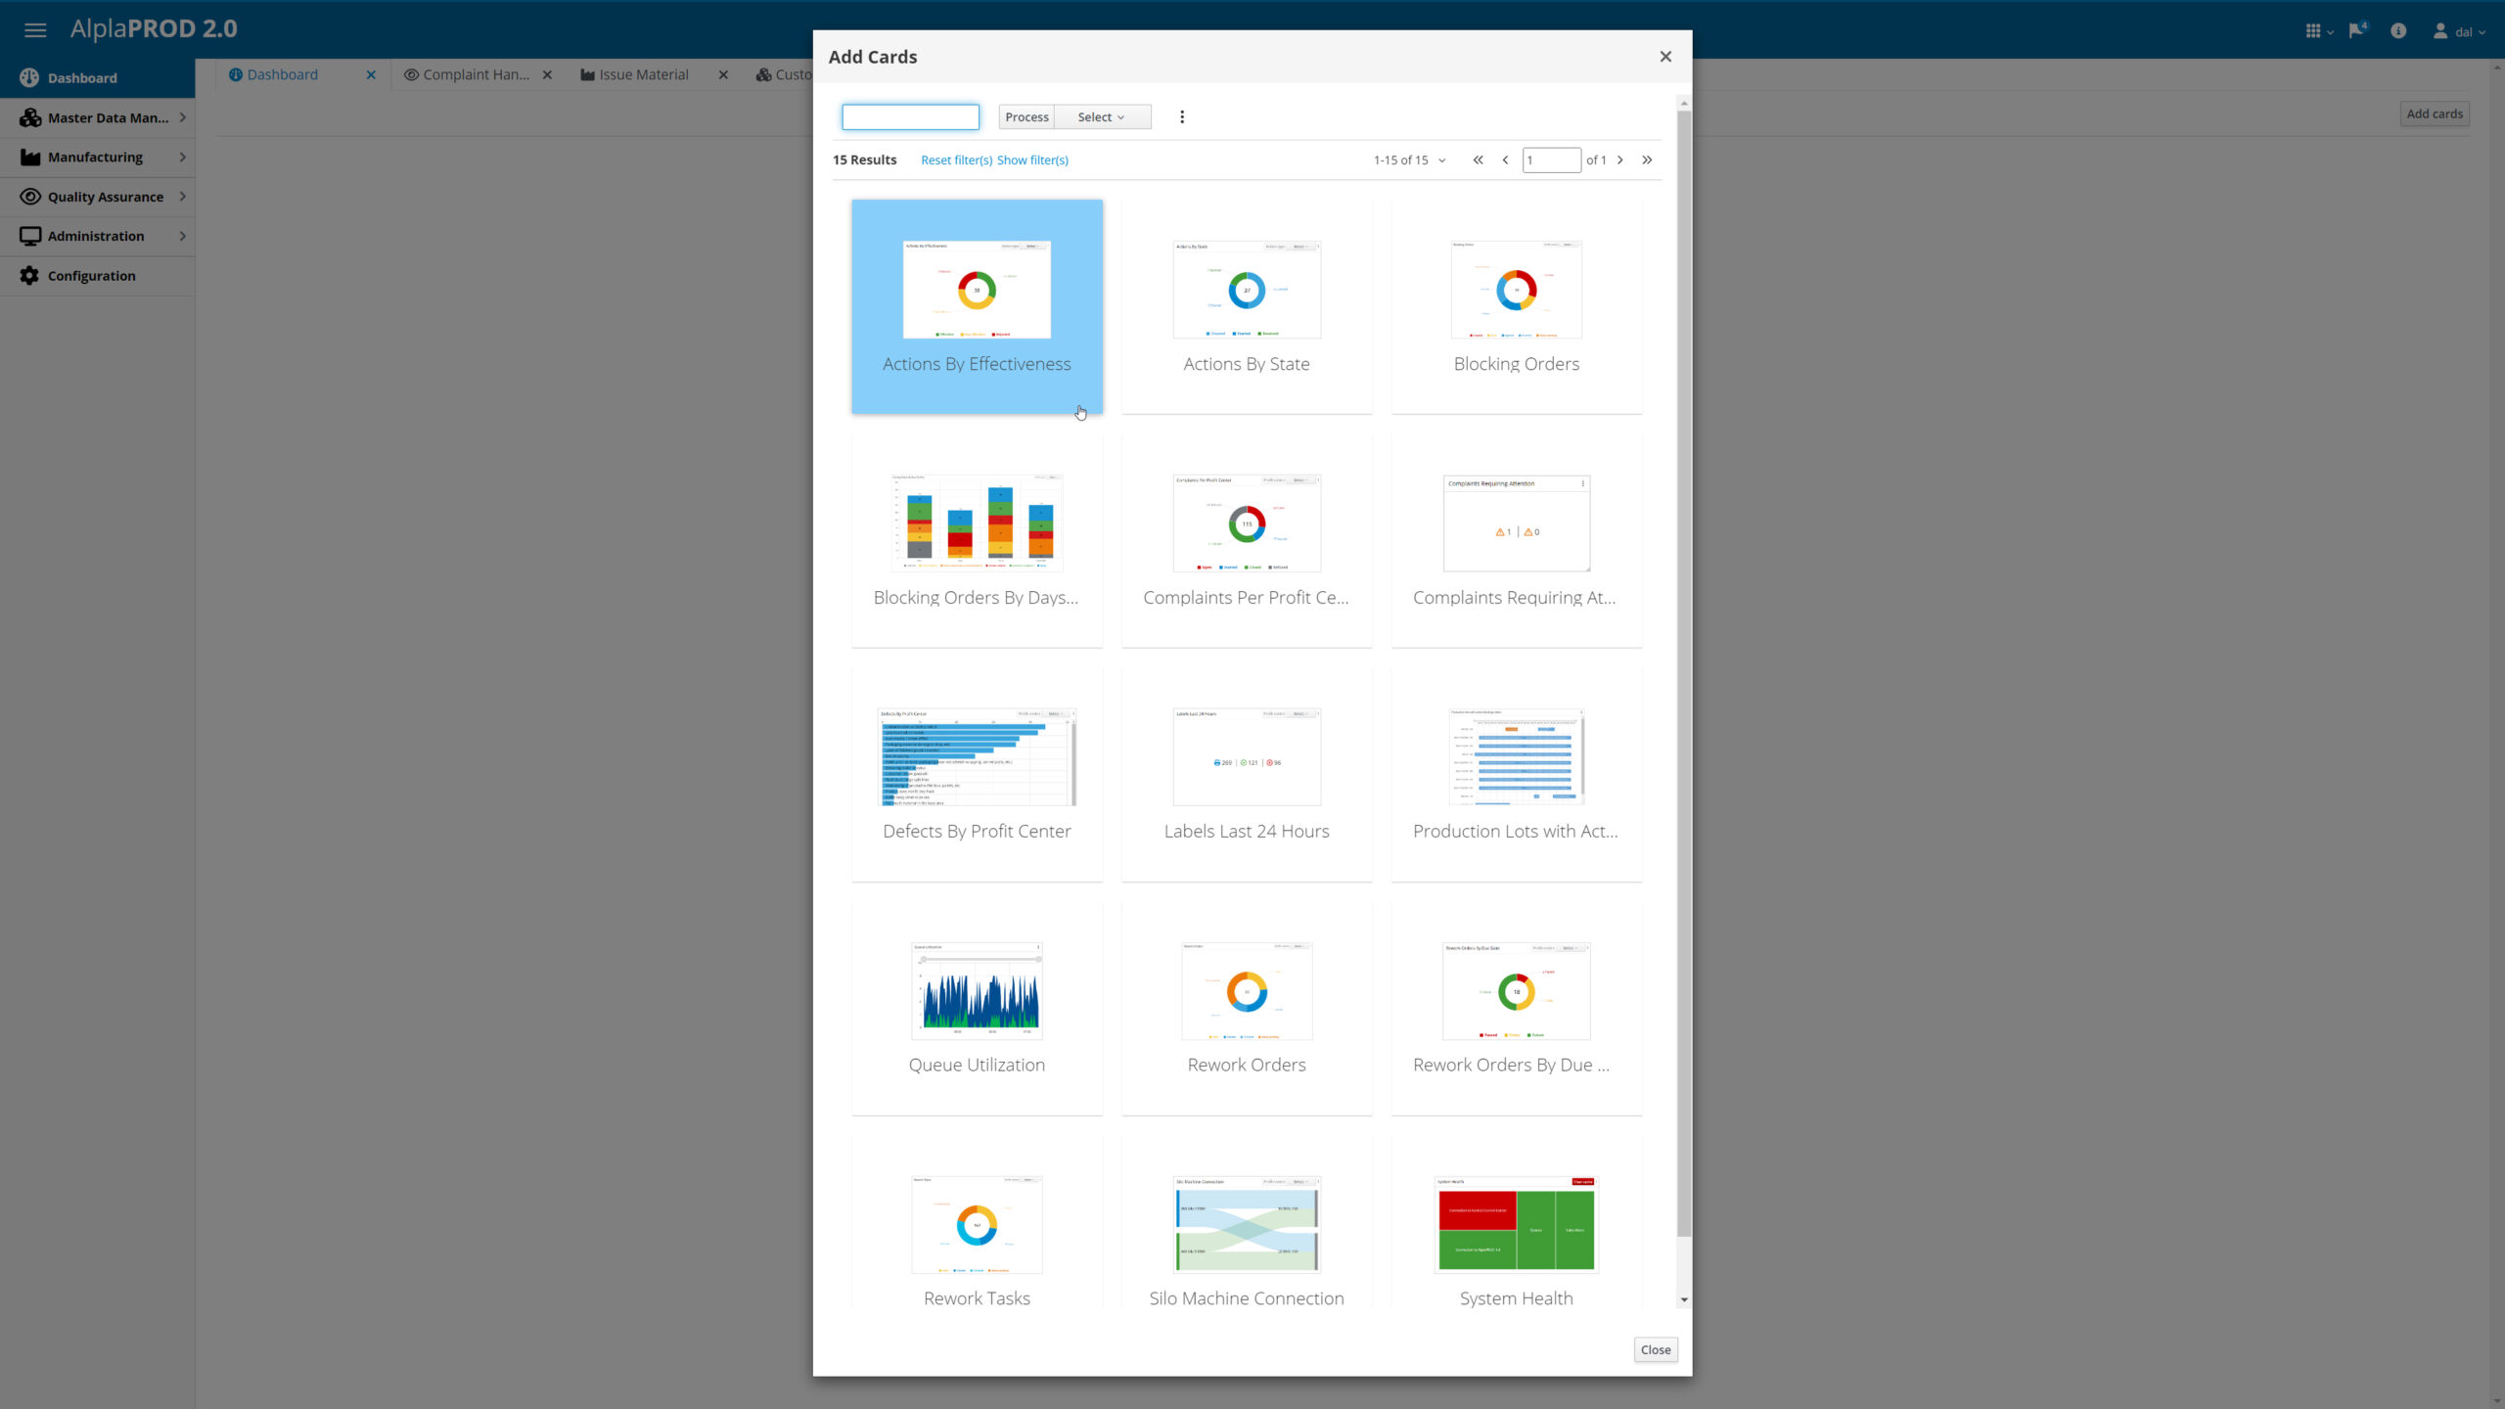
Task: Select the Queue Utilization card thumbnail
Action: (x=977, y=990)
